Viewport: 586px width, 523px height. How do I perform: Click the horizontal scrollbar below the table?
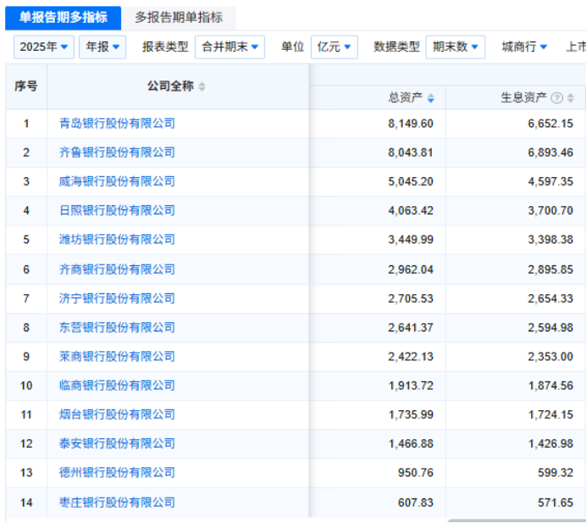[517, 520]
